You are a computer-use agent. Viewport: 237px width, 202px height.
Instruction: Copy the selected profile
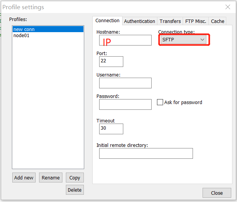click(x=75, y=178)
